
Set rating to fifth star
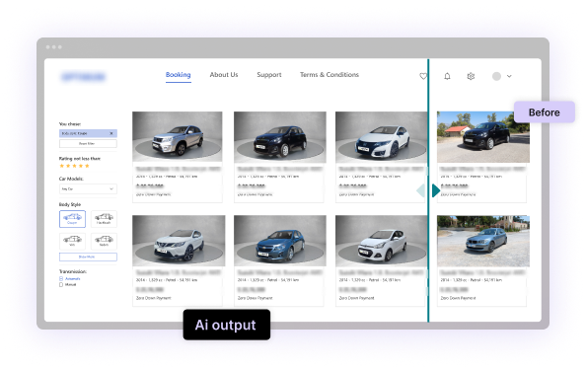pos(87,166)
